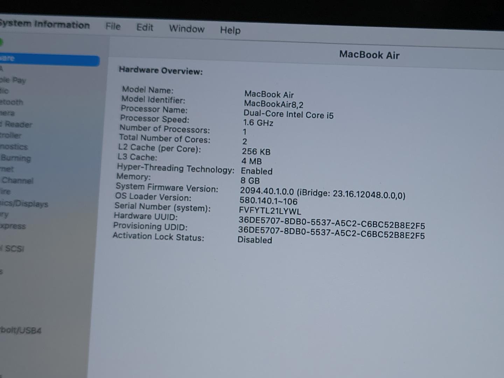504x378 pixels.
Task: Click the 256 KB cache value
Action: (x=256, y=152)
